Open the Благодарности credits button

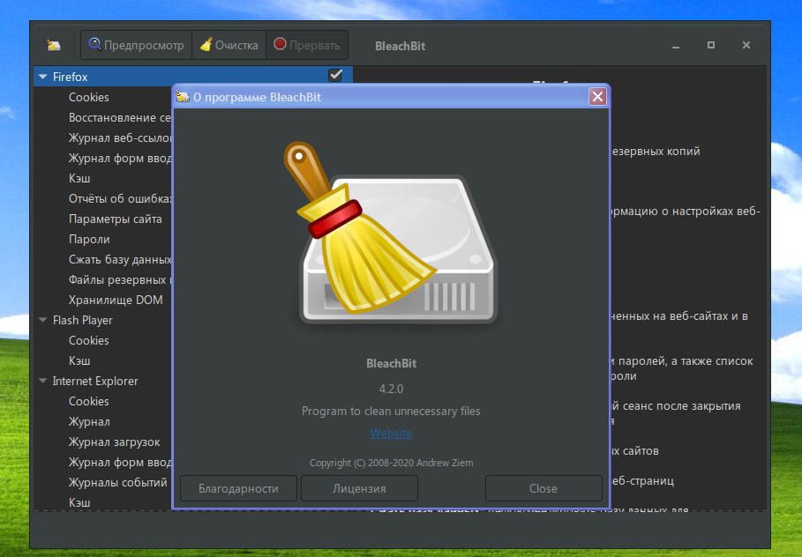[238, 488]
